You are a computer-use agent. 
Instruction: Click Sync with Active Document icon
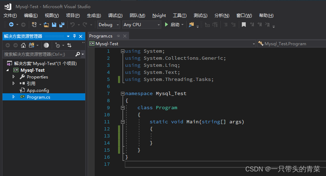click(69, 45)
